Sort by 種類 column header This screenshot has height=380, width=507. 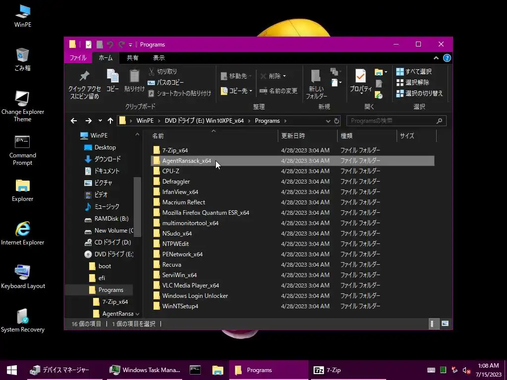[x=367, y=136]
